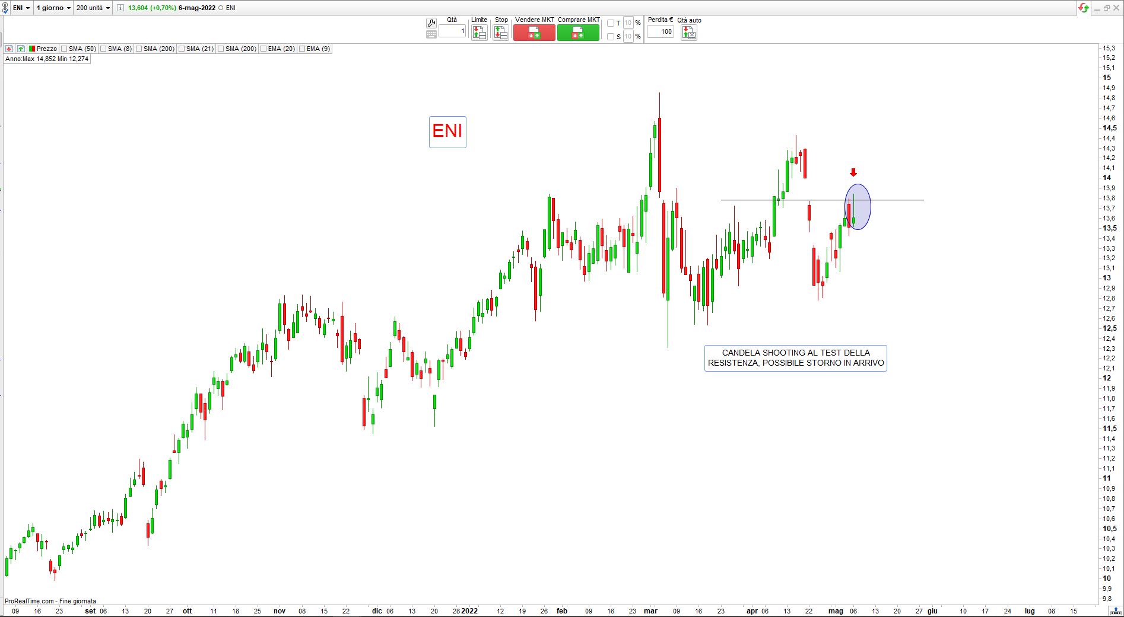Tick the S percentage checkbox
The width and height of the screenshot is (1124, 617).
pyautogui.click(x=611, y=37)
